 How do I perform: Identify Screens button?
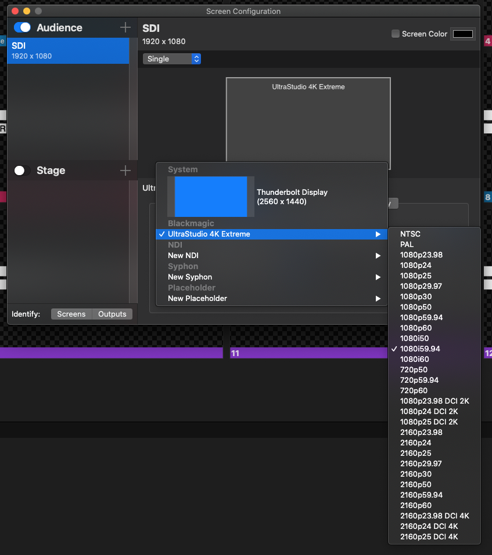pos(71,314)
